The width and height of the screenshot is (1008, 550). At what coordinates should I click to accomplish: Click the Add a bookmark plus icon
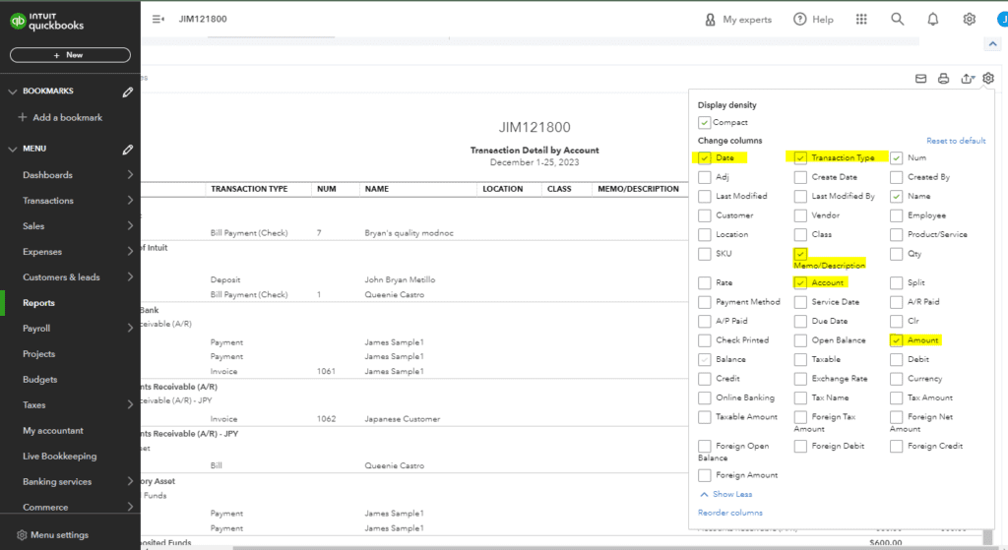23,118
